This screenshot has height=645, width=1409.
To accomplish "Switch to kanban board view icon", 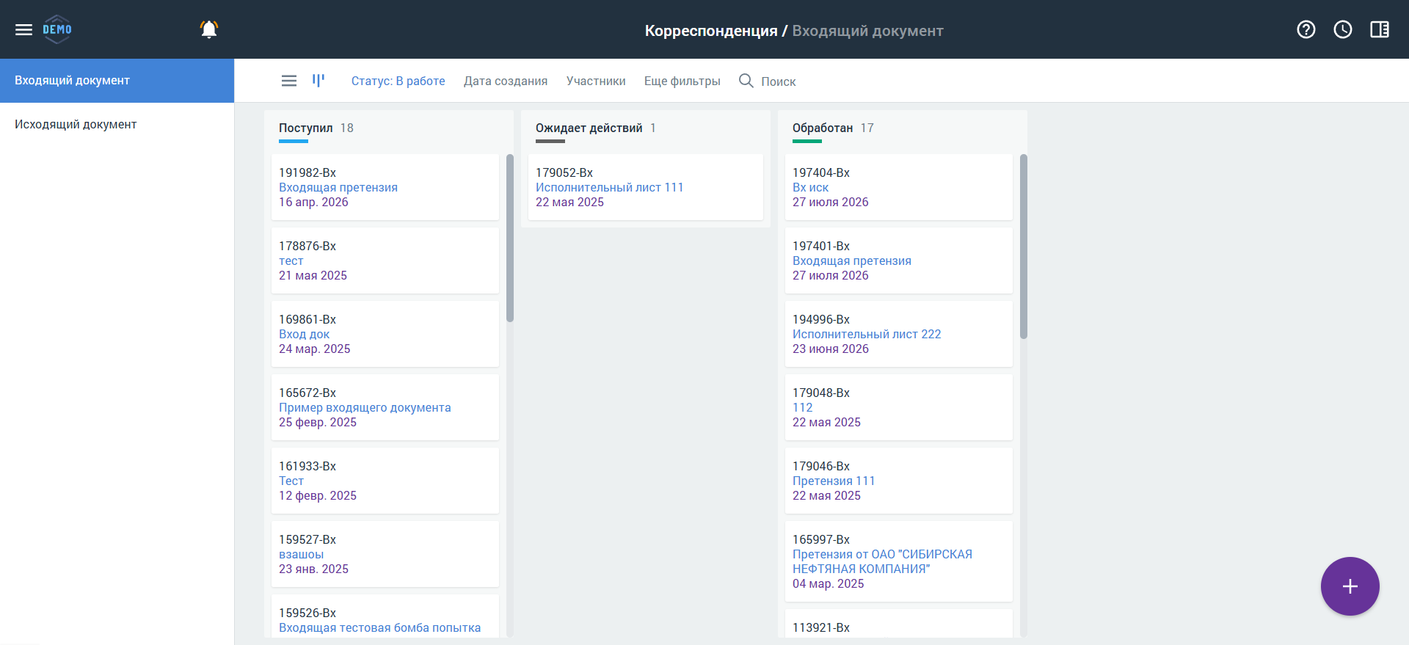I will [x=318, y=81].
